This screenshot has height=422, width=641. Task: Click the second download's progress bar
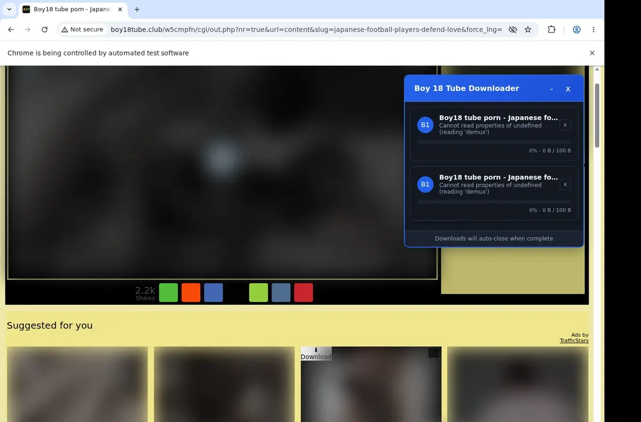click(x=494, y=201)
